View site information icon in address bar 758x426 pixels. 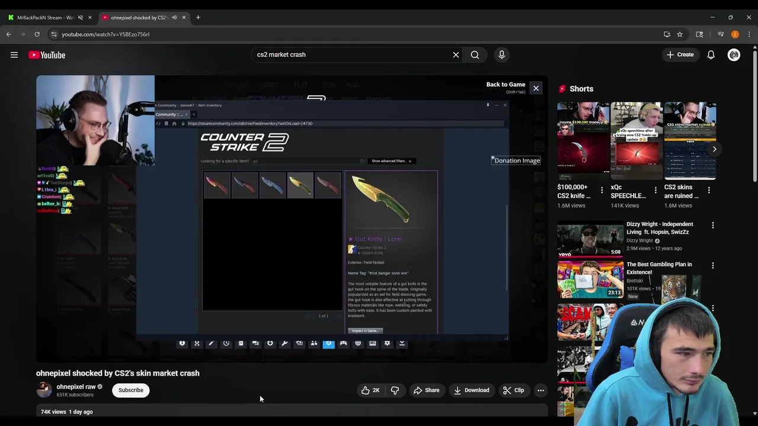[x=54, y=34]
